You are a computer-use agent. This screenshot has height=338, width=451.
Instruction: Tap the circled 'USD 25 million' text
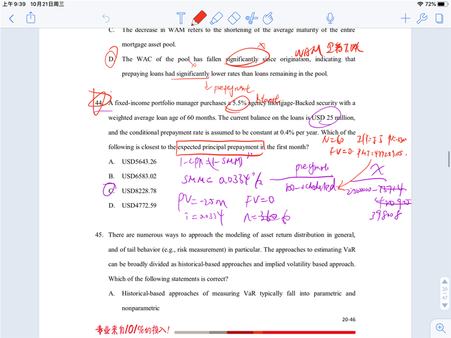tap(333, 118)
